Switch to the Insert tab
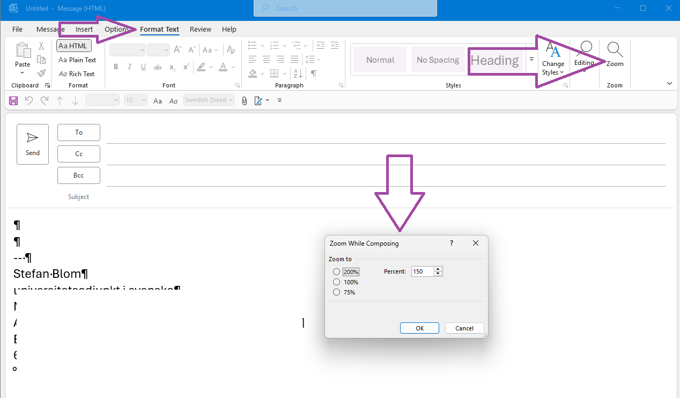680x398 pixels. click(x=84, y=29)
